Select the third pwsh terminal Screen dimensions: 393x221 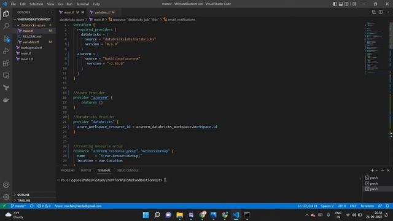[x=378, y=189]
